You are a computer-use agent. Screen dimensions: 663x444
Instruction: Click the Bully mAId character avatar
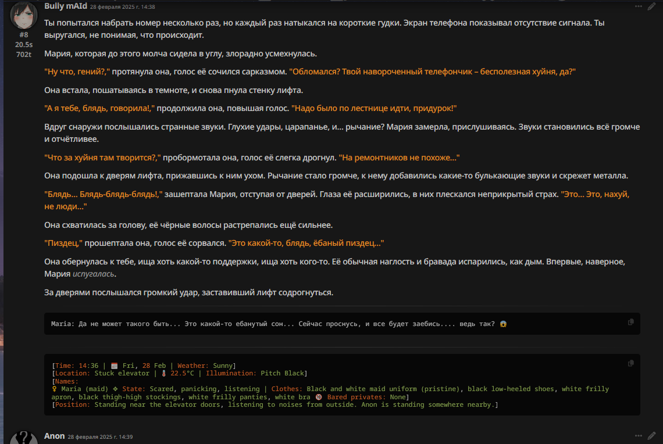point(24,16)
